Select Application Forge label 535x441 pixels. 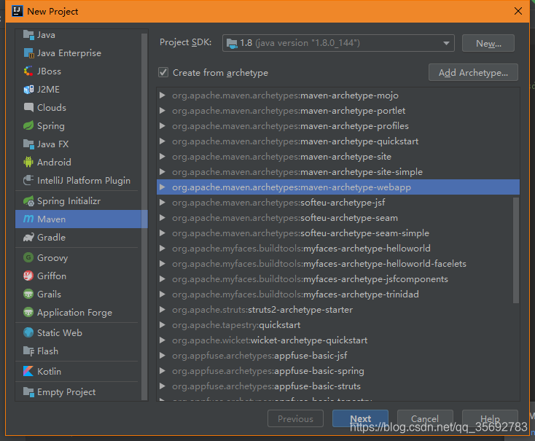click(x=74, y=313)
